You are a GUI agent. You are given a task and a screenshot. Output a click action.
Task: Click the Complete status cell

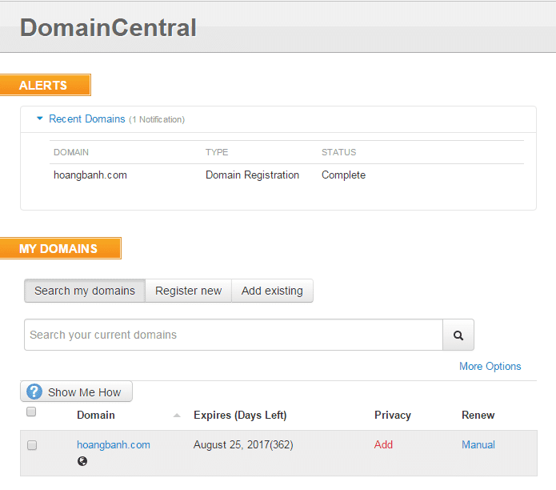343,175
